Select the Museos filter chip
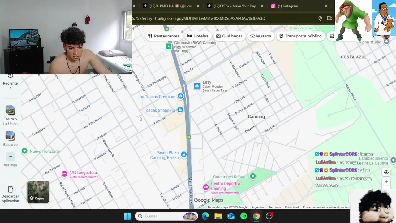 (x=260, y=36)
